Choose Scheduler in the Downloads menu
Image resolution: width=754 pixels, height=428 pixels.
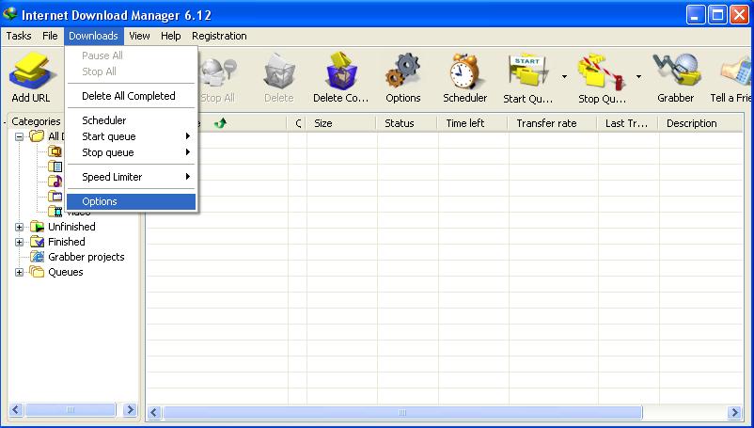(x=132, y=120)
